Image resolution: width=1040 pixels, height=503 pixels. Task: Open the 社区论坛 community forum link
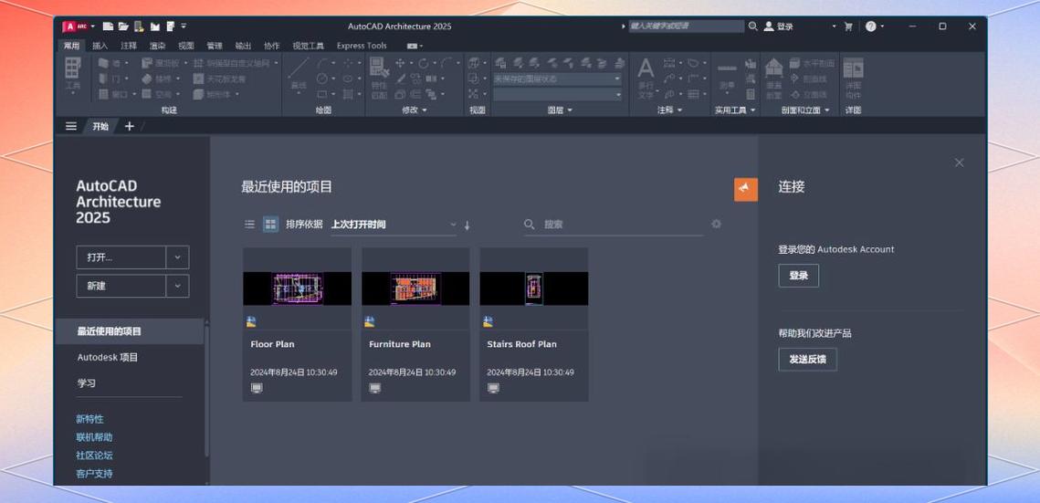pos(94,456)
